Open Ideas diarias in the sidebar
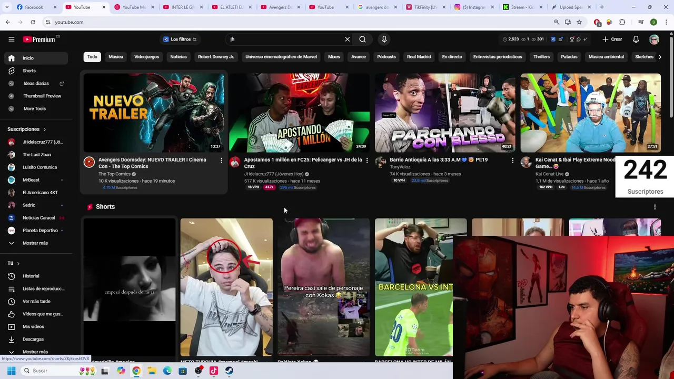The width and height of the screenshot is (674, 379). [36, 83]
